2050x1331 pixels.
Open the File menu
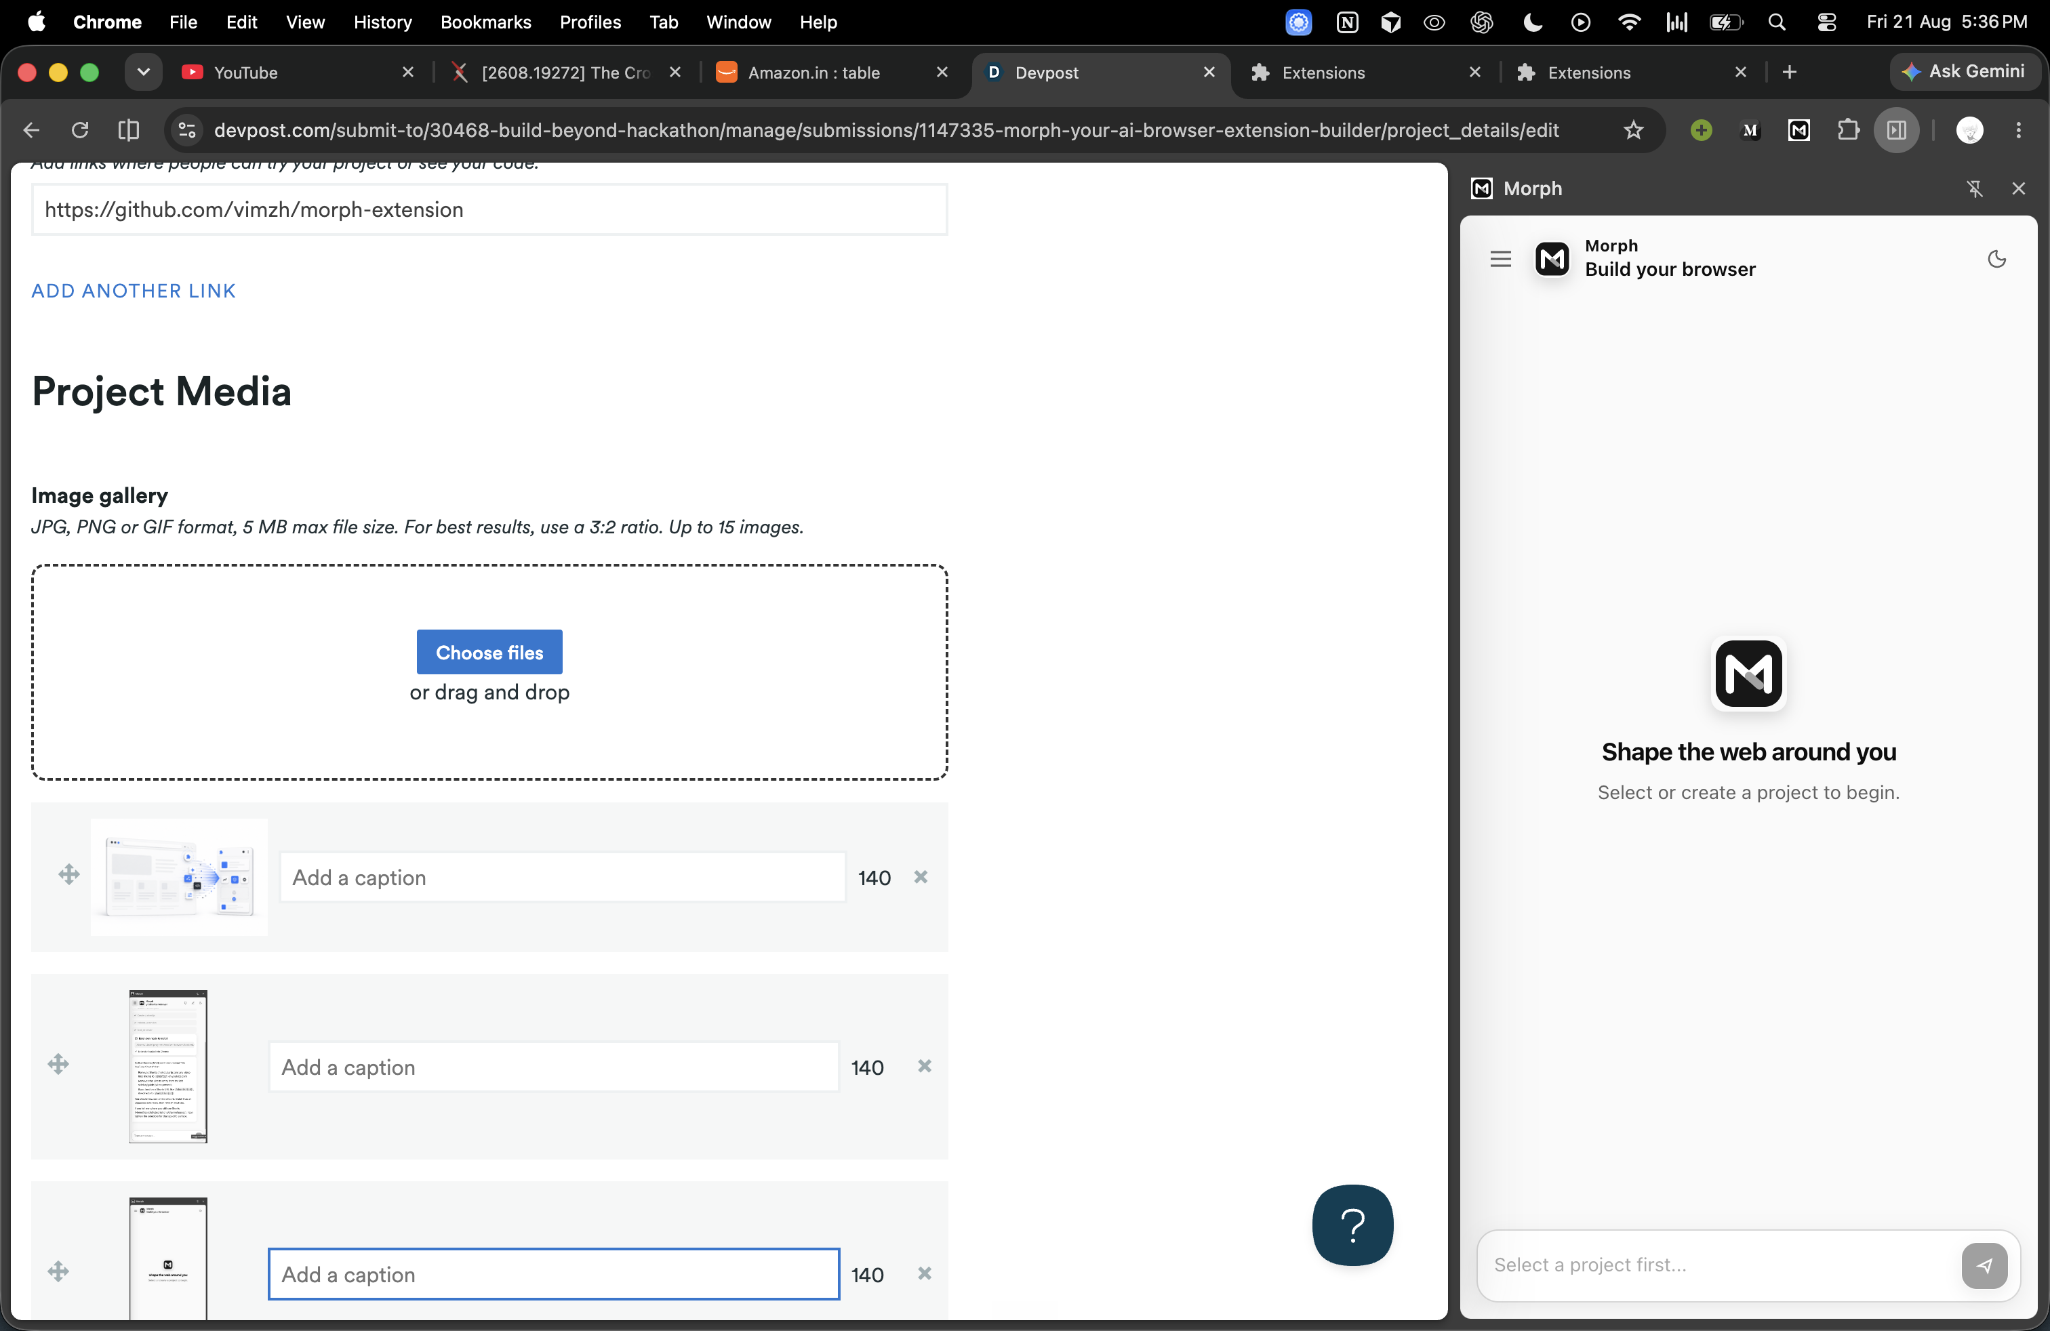coord(182,22)
